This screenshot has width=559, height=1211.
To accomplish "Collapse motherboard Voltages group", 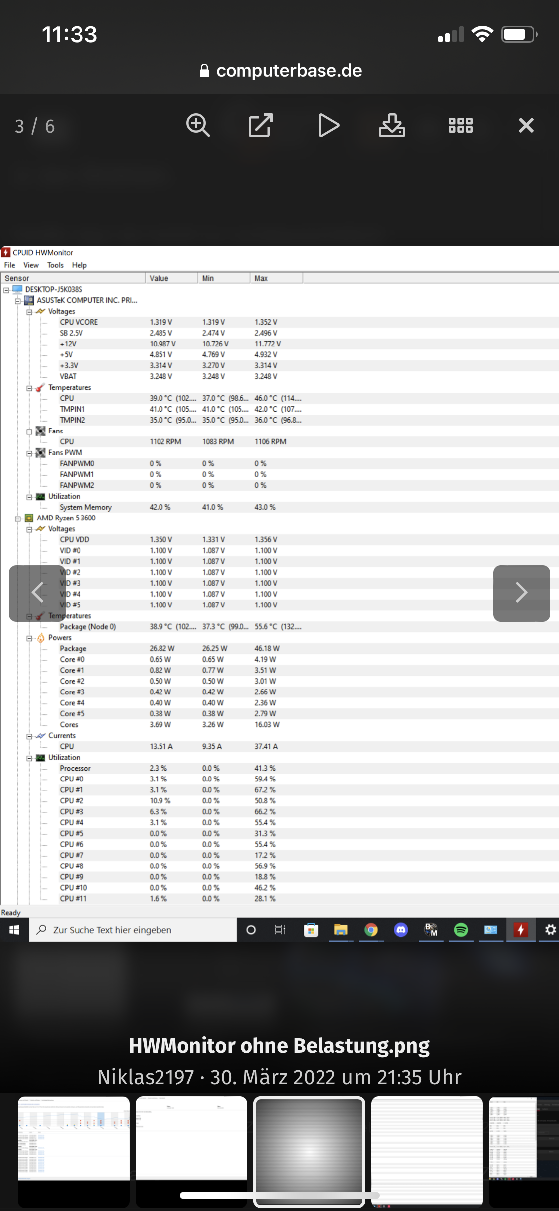I will [x=29, y=312].
